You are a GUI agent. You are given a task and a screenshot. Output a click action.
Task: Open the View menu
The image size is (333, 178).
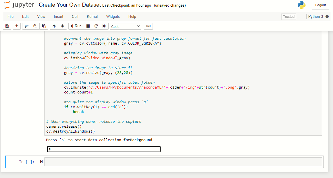(x=41, y=17)
